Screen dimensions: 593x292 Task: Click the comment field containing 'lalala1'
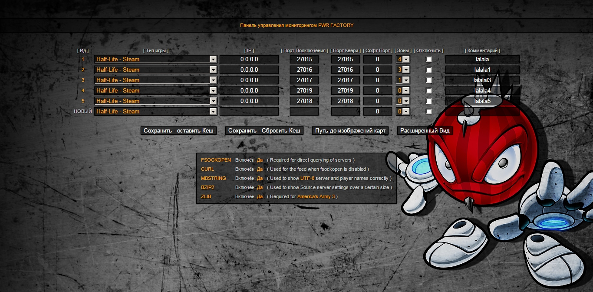[x=482, y=70]
